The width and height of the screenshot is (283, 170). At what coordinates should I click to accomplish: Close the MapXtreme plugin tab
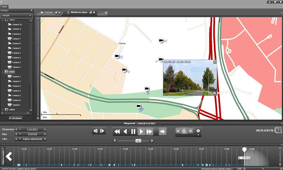(94, 13)
